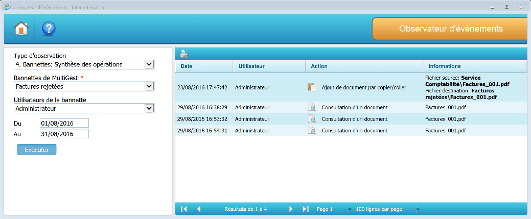
Task: Click the consultation icon for 16:53:32 entry
Action: [312, 119]
